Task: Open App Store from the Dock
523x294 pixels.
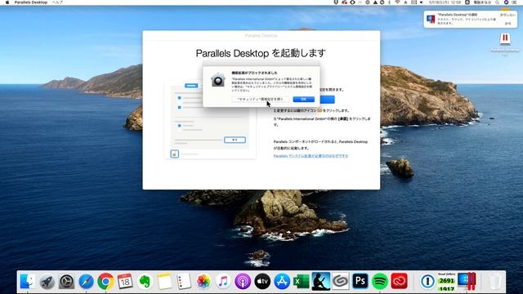Action: click(x=282, y=282)
